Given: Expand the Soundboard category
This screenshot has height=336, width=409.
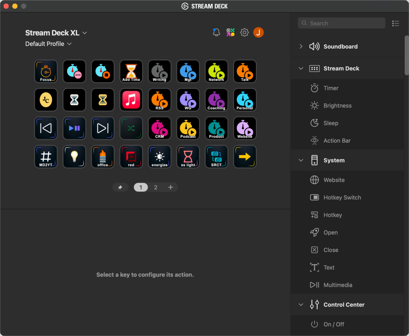Looking at the screenshot, I should (301, 47).
